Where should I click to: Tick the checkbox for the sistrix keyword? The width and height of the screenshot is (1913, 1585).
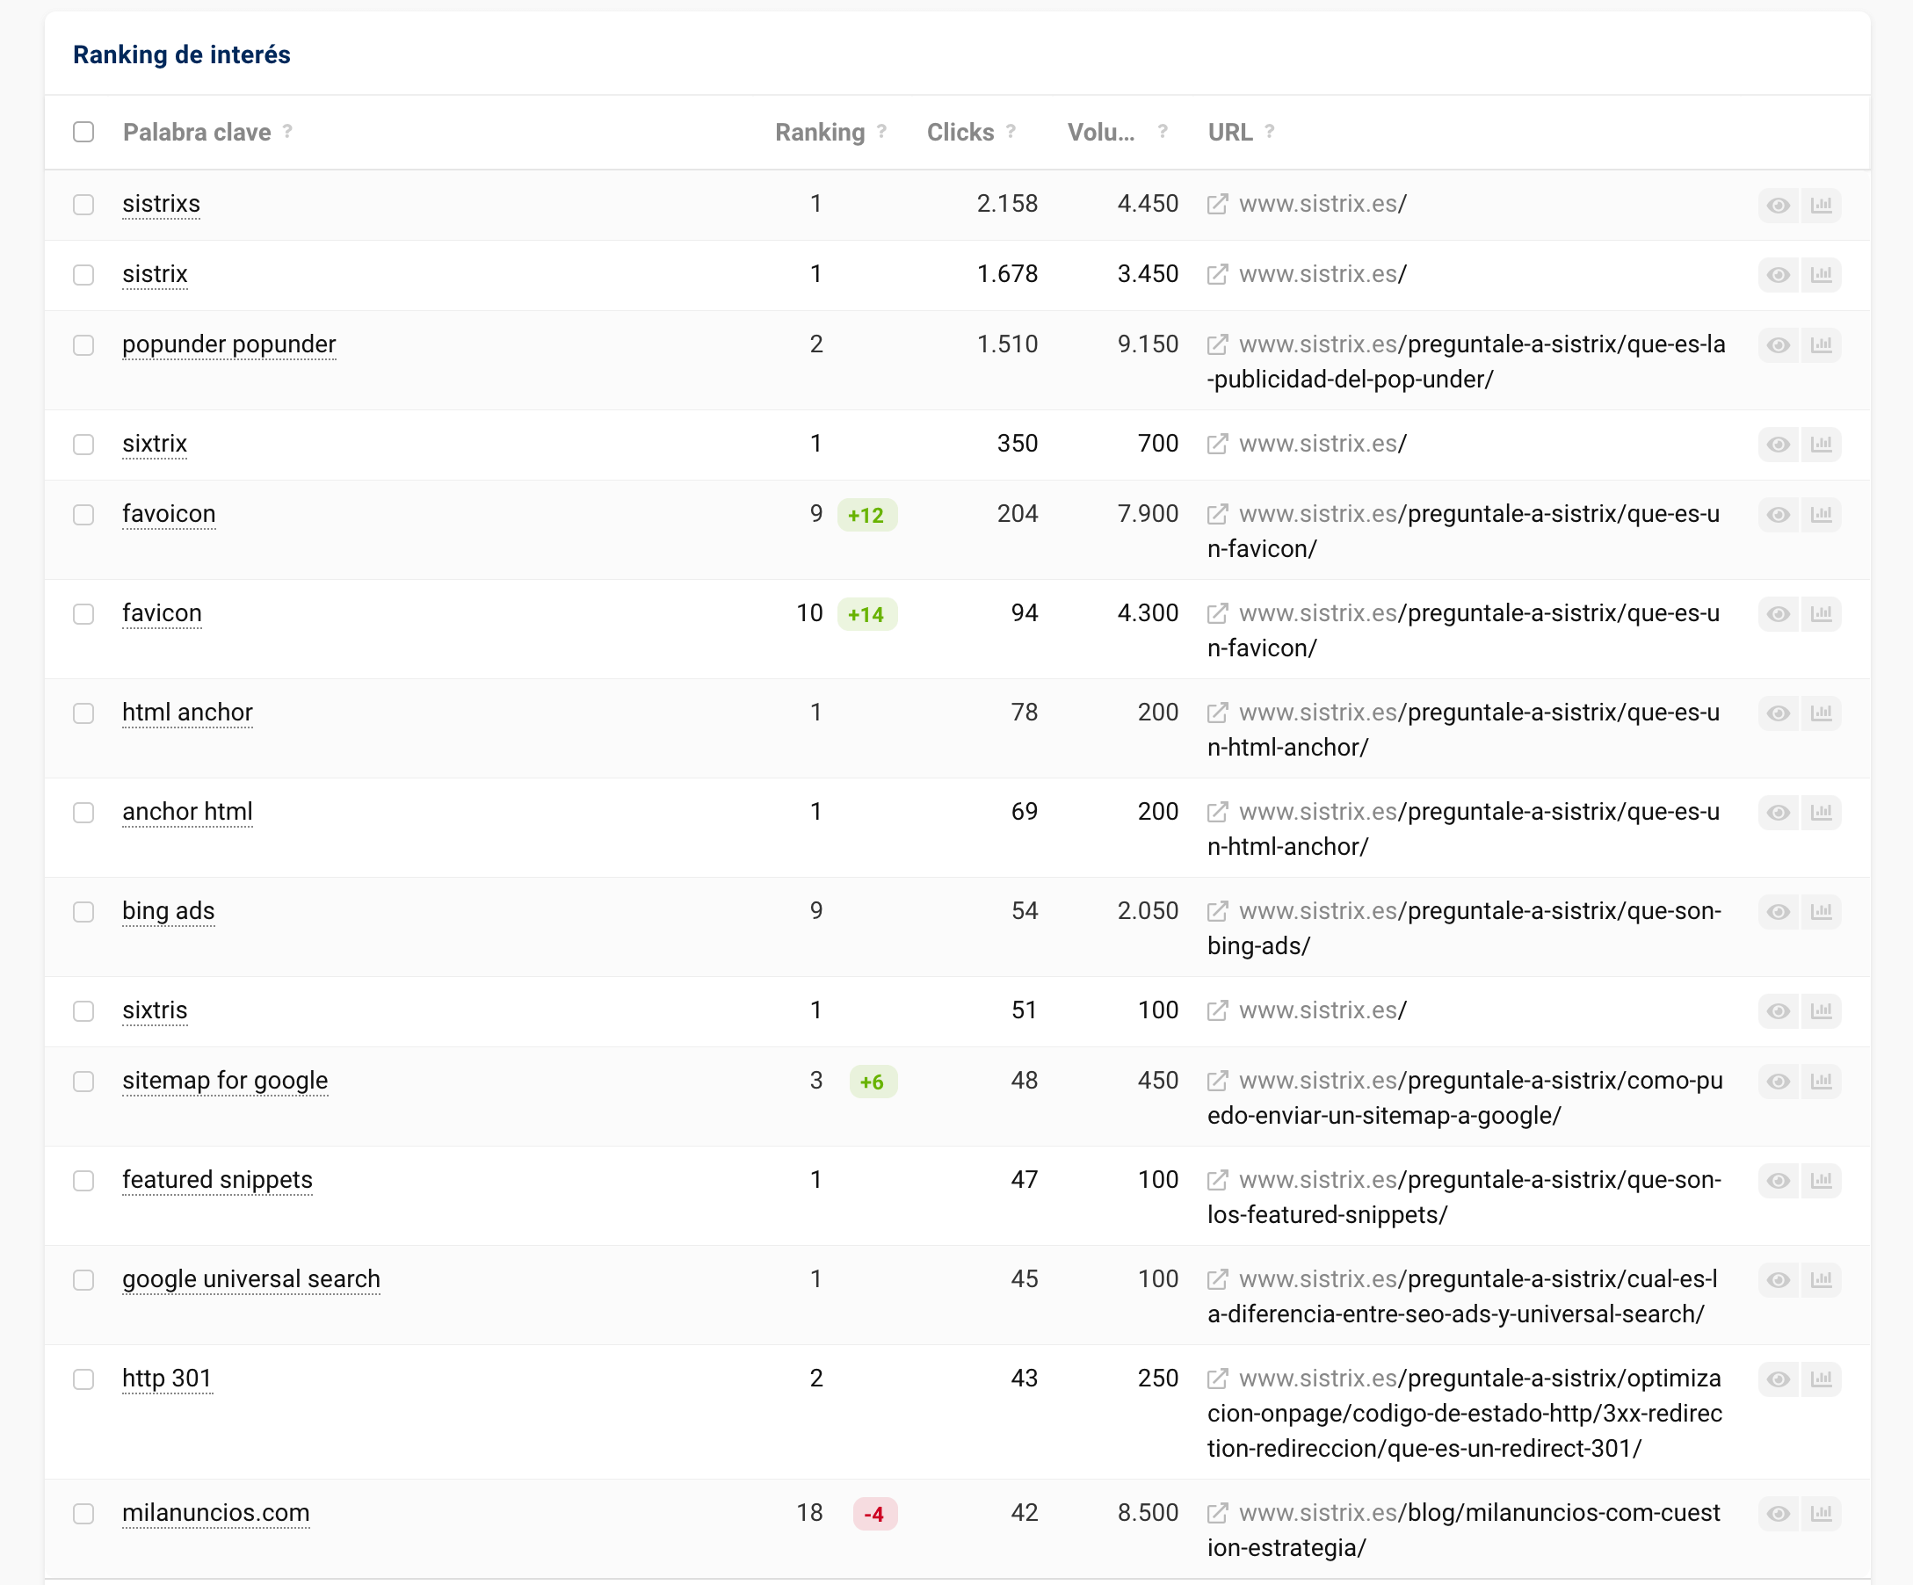(83, 275)
